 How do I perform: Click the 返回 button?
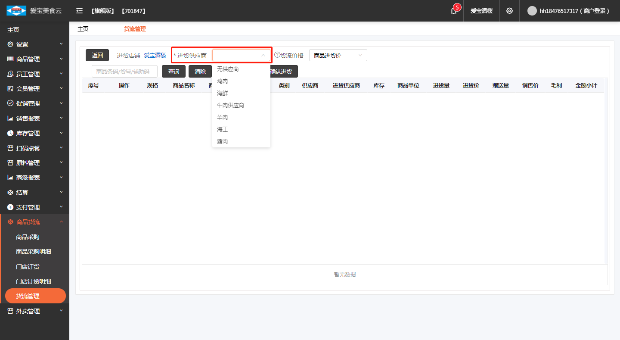97,55
